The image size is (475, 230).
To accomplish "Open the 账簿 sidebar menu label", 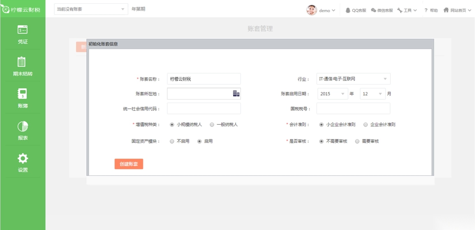I will coord(23,106).
